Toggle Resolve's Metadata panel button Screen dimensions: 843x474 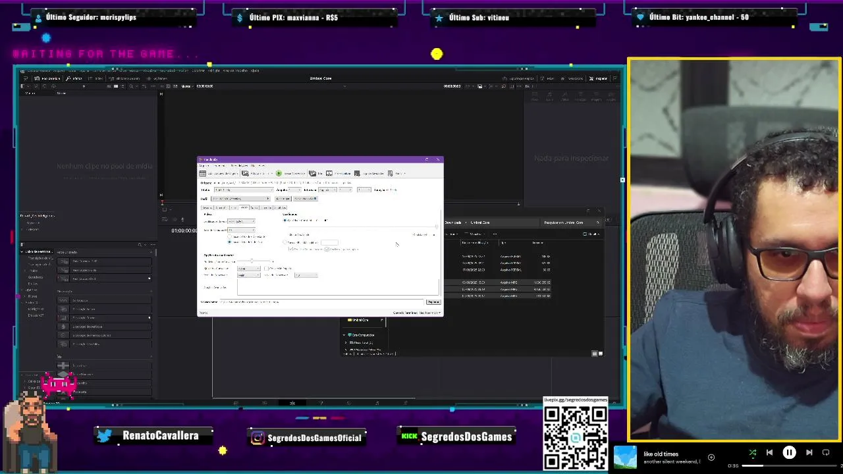coord(572,78)
